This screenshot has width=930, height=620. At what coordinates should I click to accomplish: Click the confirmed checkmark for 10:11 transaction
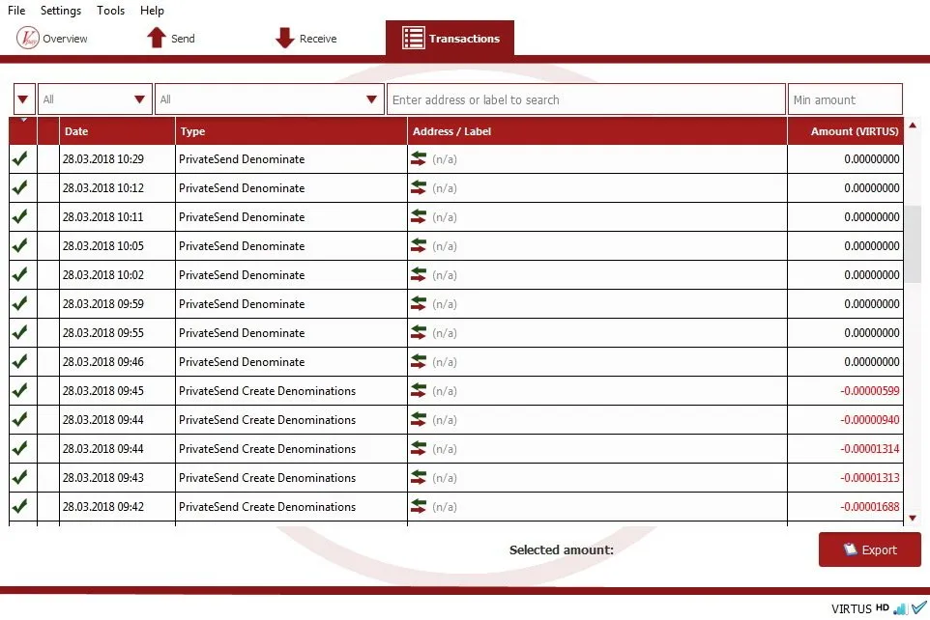[x=20, y=217]
